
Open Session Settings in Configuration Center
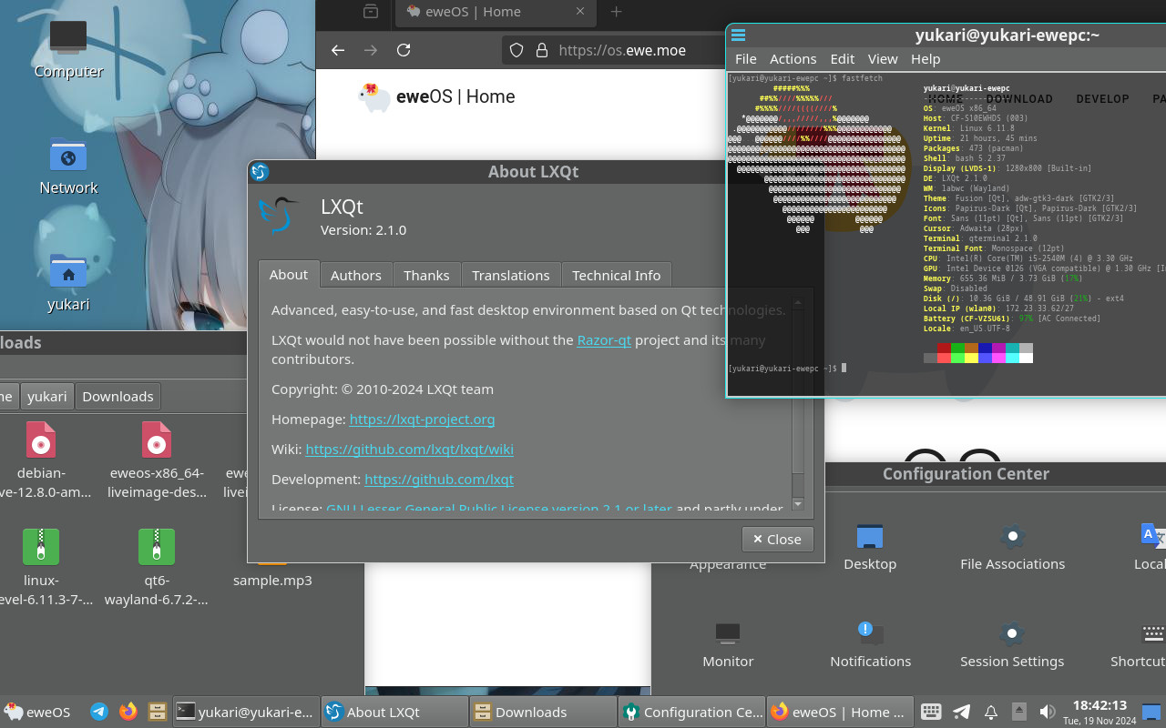coord(1012,643)
